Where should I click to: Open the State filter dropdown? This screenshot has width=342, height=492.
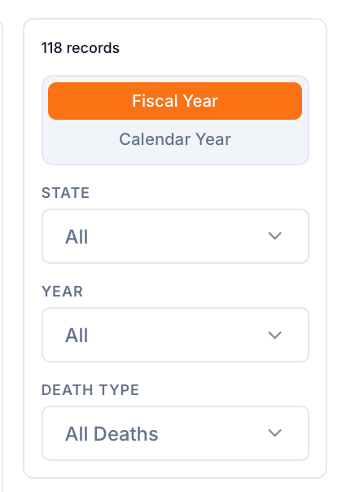[175, 236]
